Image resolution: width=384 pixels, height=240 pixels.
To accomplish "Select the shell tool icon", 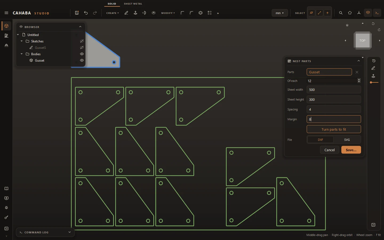I will [201, 13].
